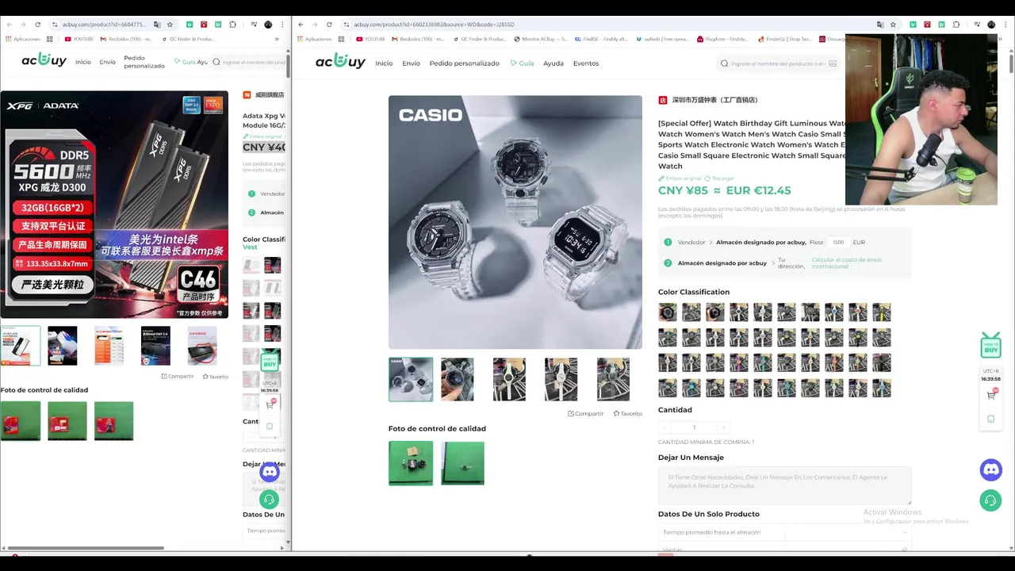Open Google Translate icon in right window address bar
Screen dimensions: 1015x571
(x=880, y=25)
